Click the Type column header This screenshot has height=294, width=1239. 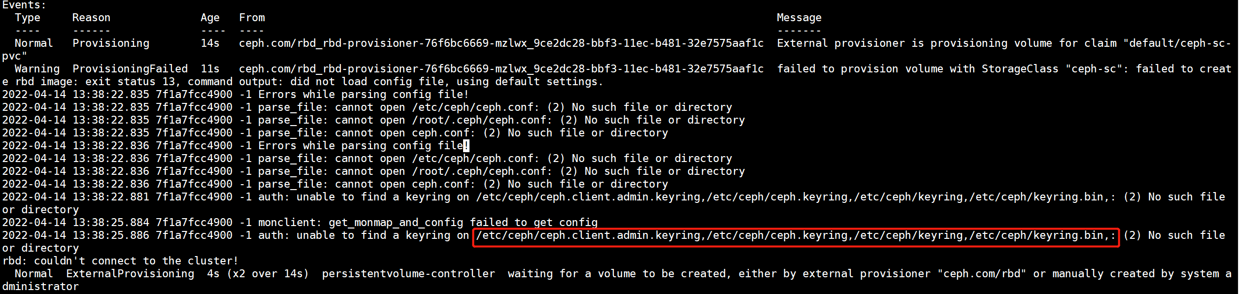pos(28,18)
